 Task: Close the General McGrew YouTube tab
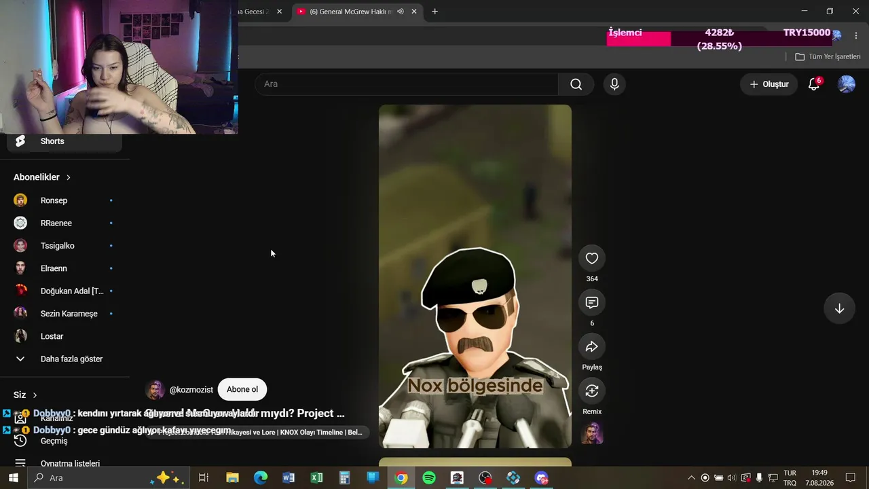pyautogui.click(x=414, y=12)
